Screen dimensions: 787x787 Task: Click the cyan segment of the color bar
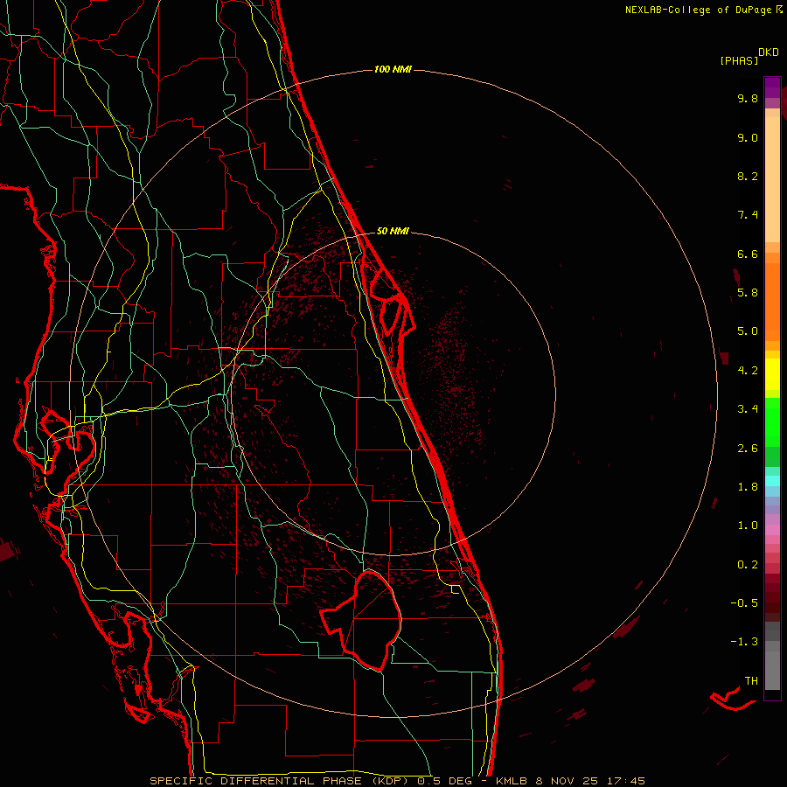[x=772, y=481]
